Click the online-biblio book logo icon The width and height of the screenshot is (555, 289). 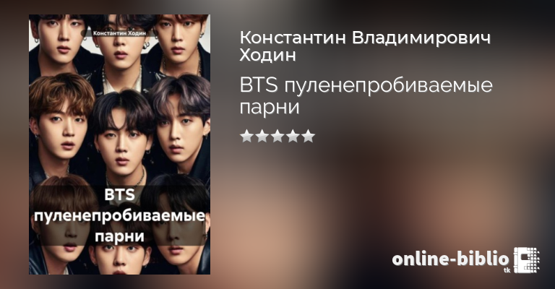tap(526, 260)
